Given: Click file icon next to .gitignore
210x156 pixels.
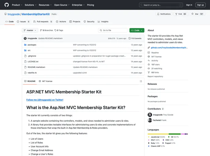Looking at the screenshot, I should tap(25, 56).
